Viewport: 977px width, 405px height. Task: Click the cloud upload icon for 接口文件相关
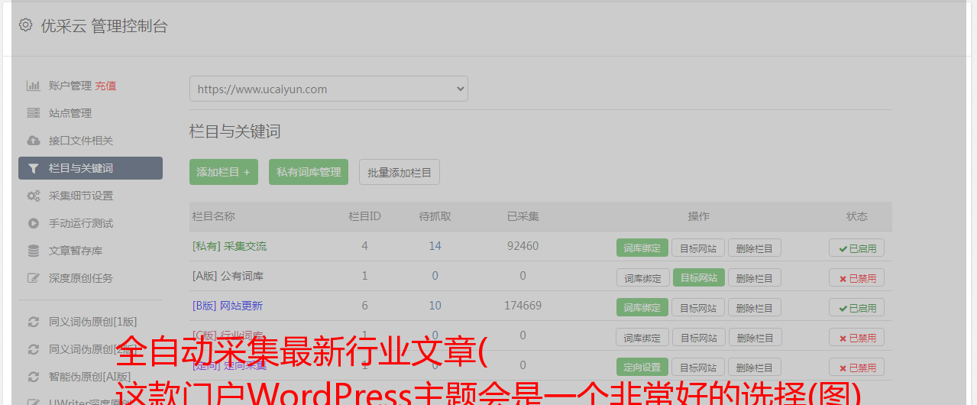[x=33, y=141]
